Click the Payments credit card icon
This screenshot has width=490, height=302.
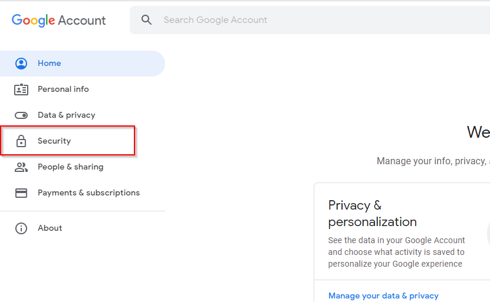click(x=21, y=193)
